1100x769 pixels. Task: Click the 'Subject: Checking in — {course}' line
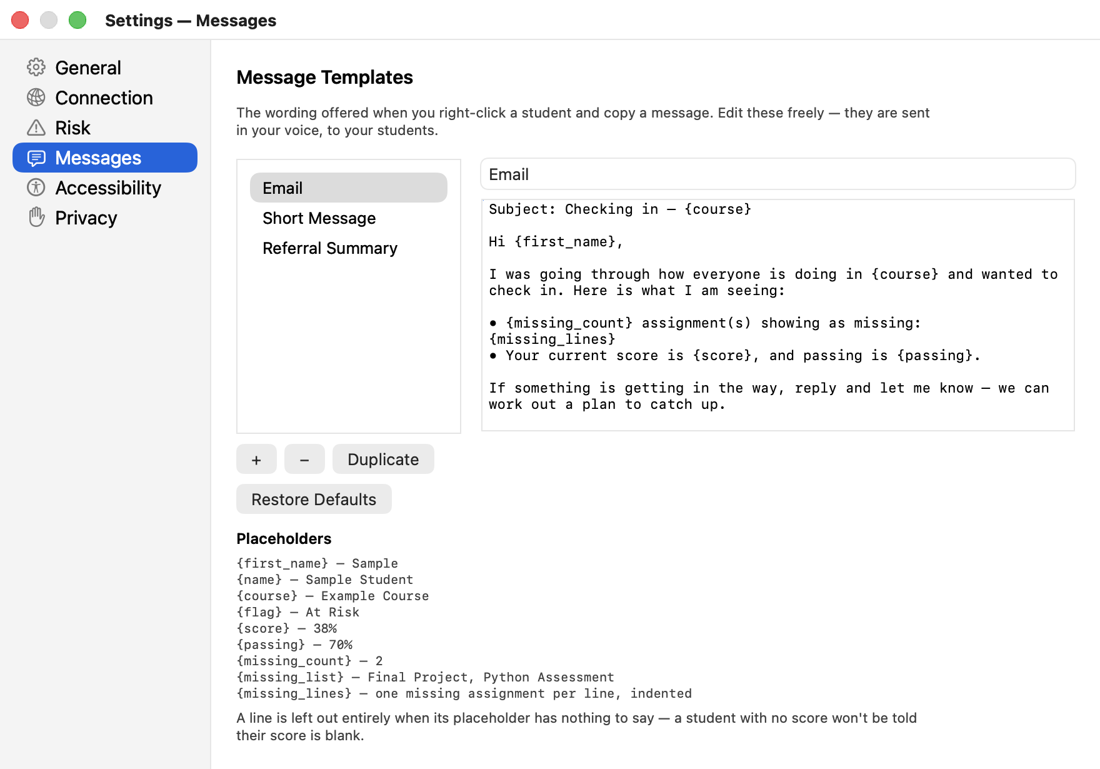pyautogui.click(x=620, y=209)
